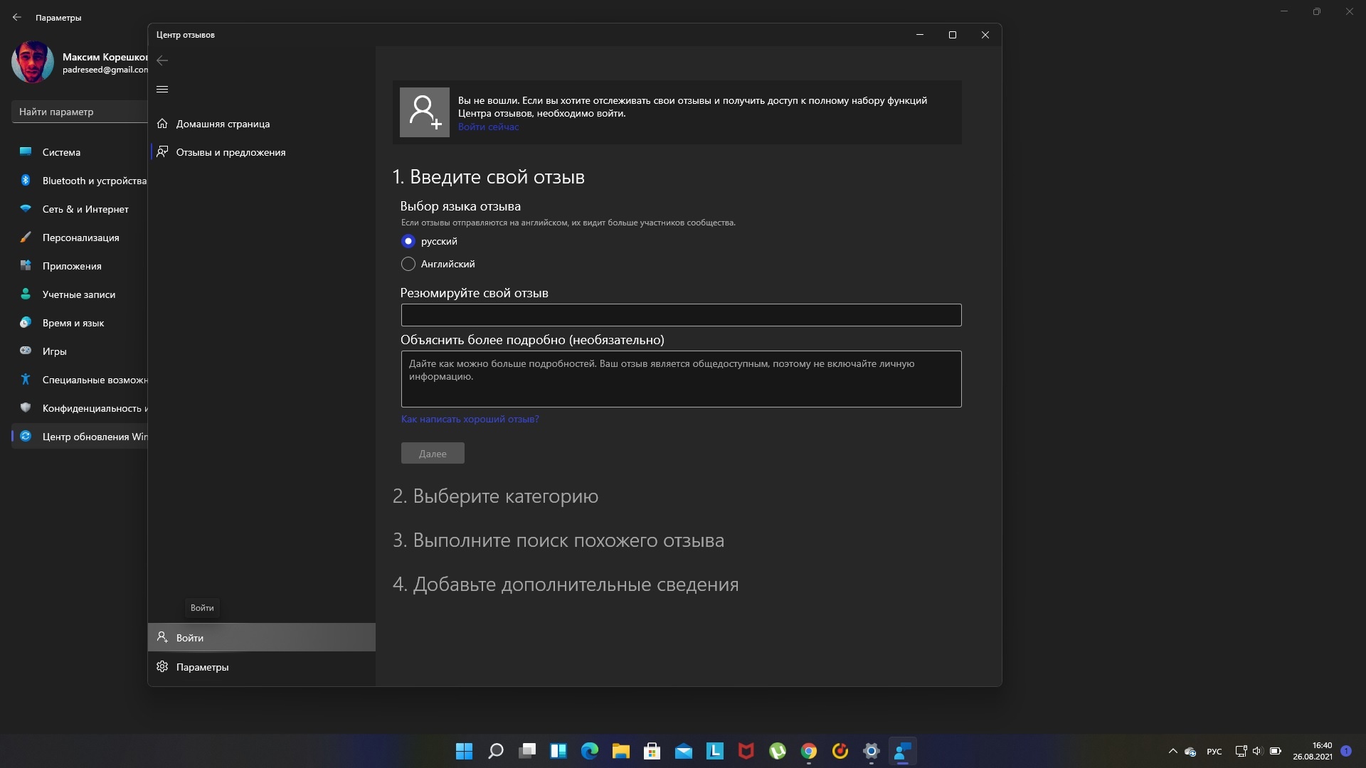
Task: Click the Windows Settings gear icon
Action: pos(871,751)
